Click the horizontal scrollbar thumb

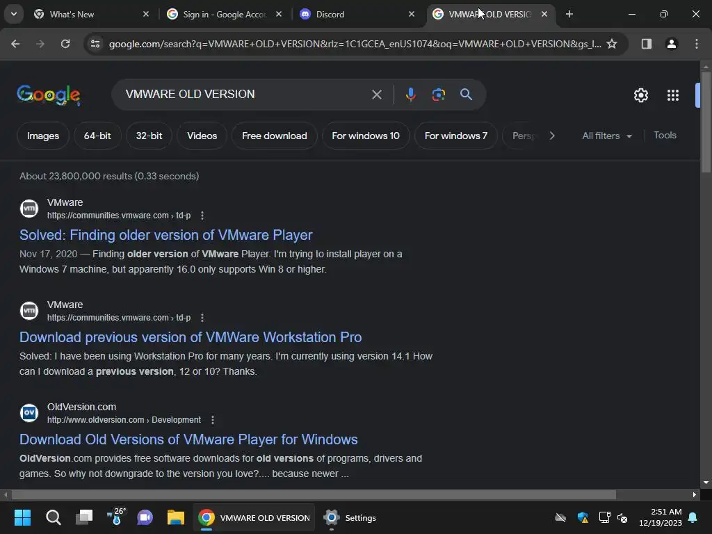(x=314, y=494)
